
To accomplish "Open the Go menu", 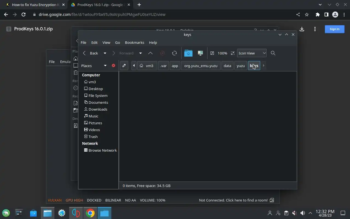I will pyautogui.click(x=118, y=42).
